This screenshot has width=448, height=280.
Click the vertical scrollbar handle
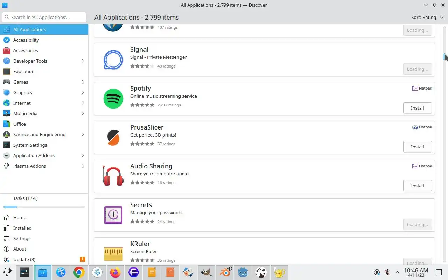[x=444, y=57]
